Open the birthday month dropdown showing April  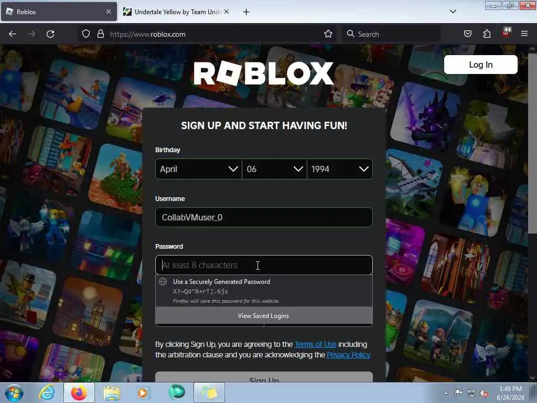point(199,169)
